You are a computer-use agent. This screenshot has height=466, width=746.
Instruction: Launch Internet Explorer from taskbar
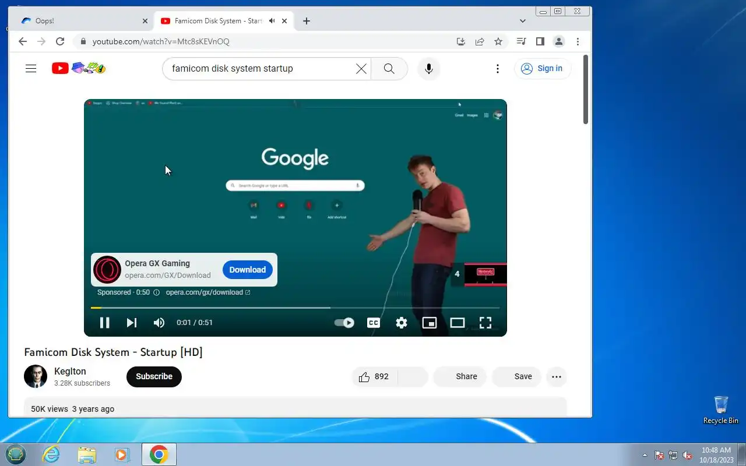51,454
